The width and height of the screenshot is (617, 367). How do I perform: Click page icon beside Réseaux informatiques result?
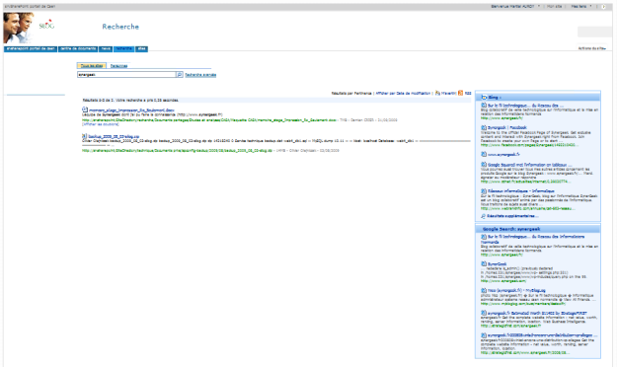point(484,190)
